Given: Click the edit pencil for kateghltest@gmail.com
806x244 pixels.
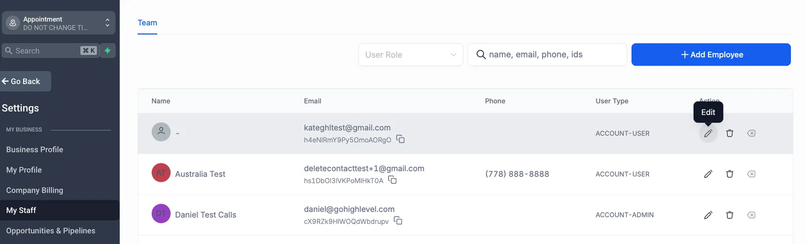Looking at the screenshot, I should pos(708,133).
